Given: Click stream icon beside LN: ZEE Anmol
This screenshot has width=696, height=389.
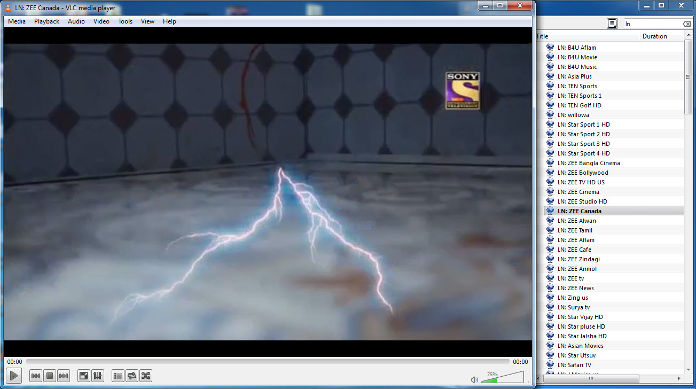Looking at the screenshot, I should (550, 269).
